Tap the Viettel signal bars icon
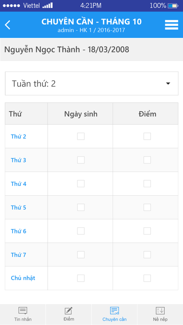Image resolution: width=183 pixels, height=325 pixels. pyautogui.click(x=48, y=6)
